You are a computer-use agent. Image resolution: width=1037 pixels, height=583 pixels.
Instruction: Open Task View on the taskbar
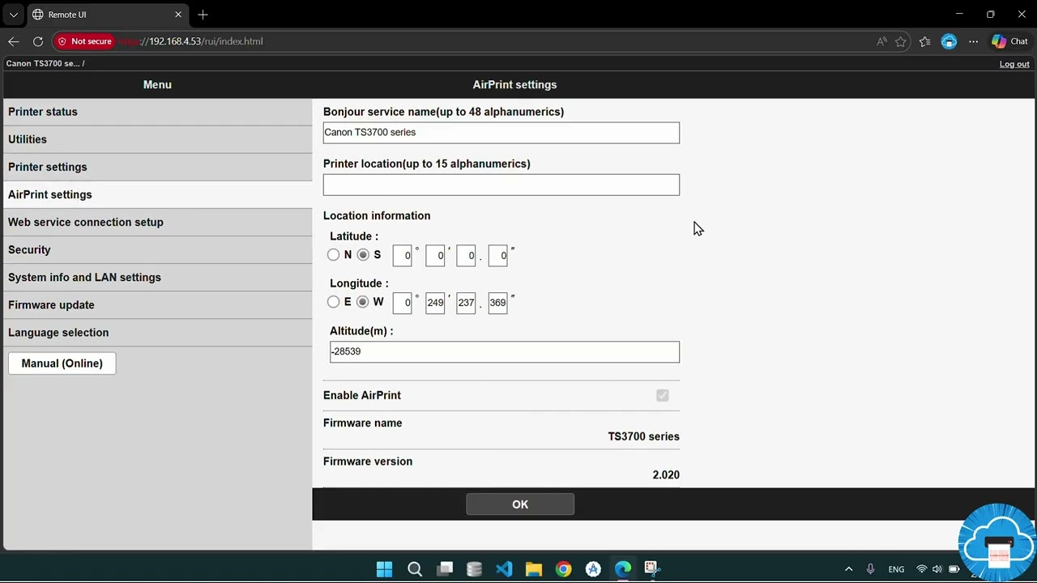(445, 569)
